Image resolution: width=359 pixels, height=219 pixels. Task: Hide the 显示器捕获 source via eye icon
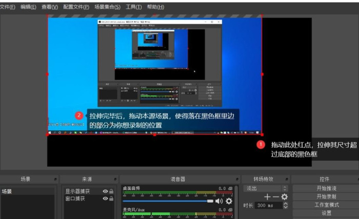point(105,191)
